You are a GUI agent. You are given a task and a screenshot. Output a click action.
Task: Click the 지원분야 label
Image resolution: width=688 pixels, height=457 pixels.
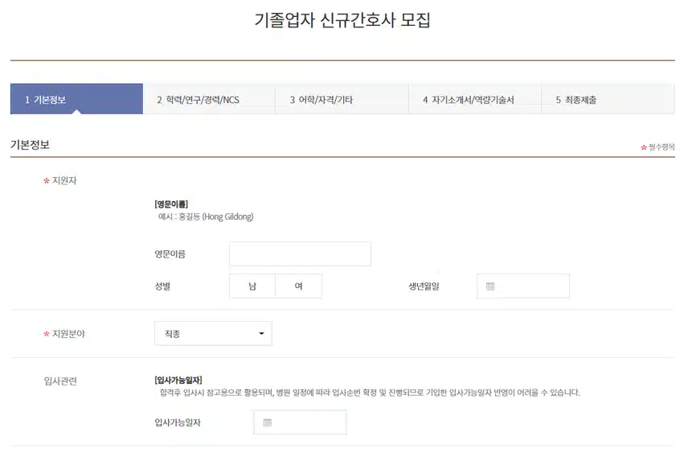(x=68, y=334)
